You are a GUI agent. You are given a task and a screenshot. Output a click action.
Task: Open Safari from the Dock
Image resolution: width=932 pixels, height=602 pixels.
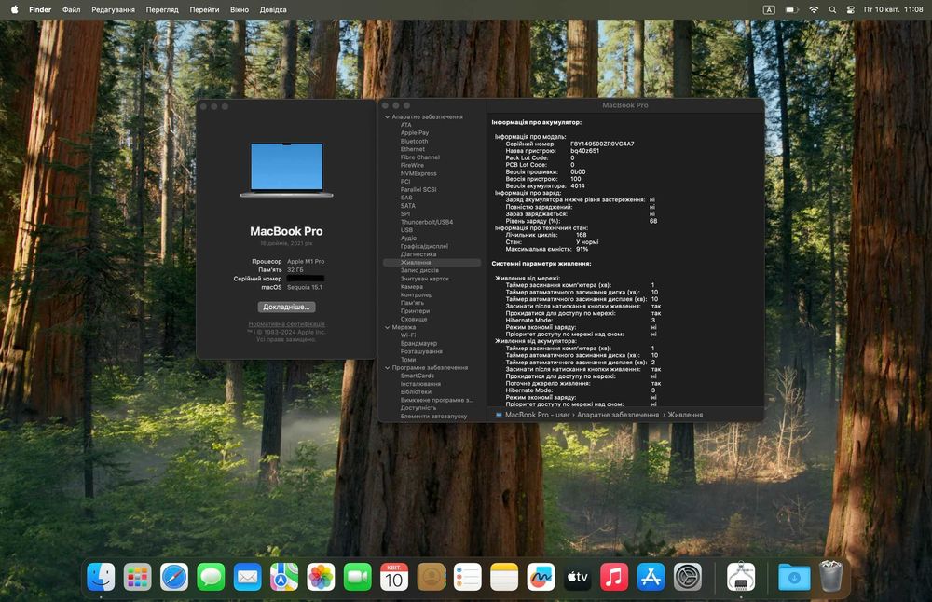(174, 578)
